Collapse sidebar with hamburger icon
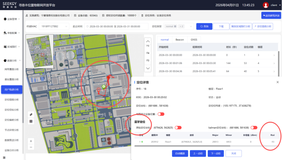This screenshot has width=282, height=160. pyautogui.click(x=4, y=158)
